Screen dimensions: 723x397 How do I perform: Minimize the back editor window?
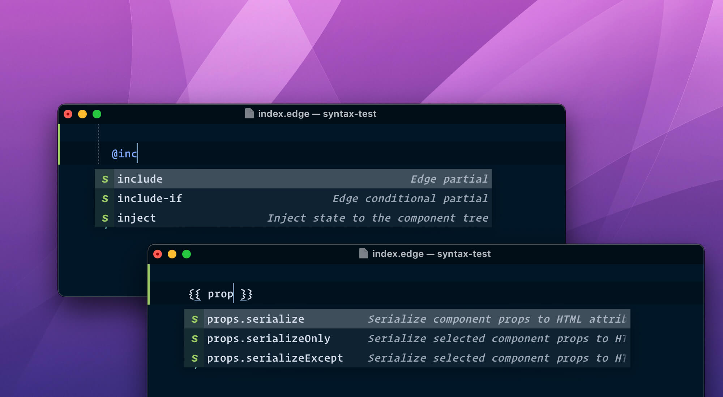pyautogui.click(x=82, y=114)
